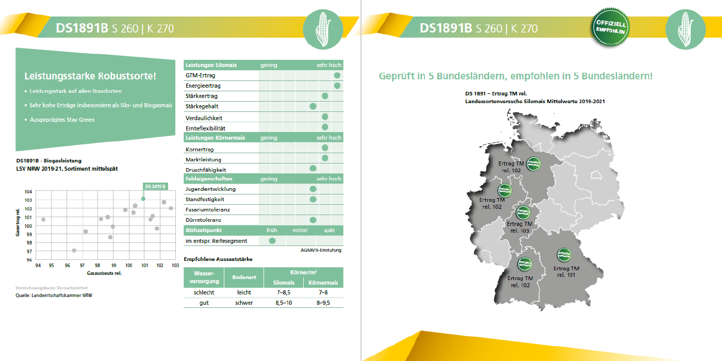The height and width of the screenshot is (361, 722).
Task: Click the 'Körnermais' sub-header in seeding table
Action: 323,283
